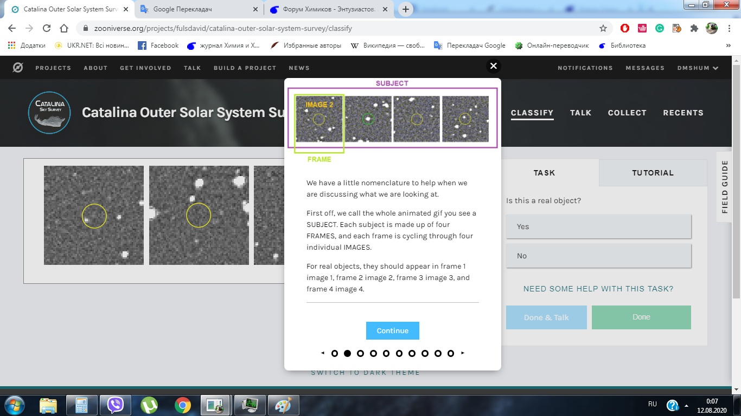Reload the page in the browser

(x=47, y=28)
